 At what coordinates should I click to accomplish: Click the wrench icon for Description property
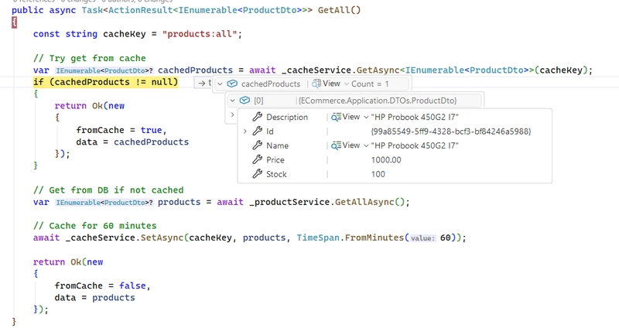click(x=258, y=117)
